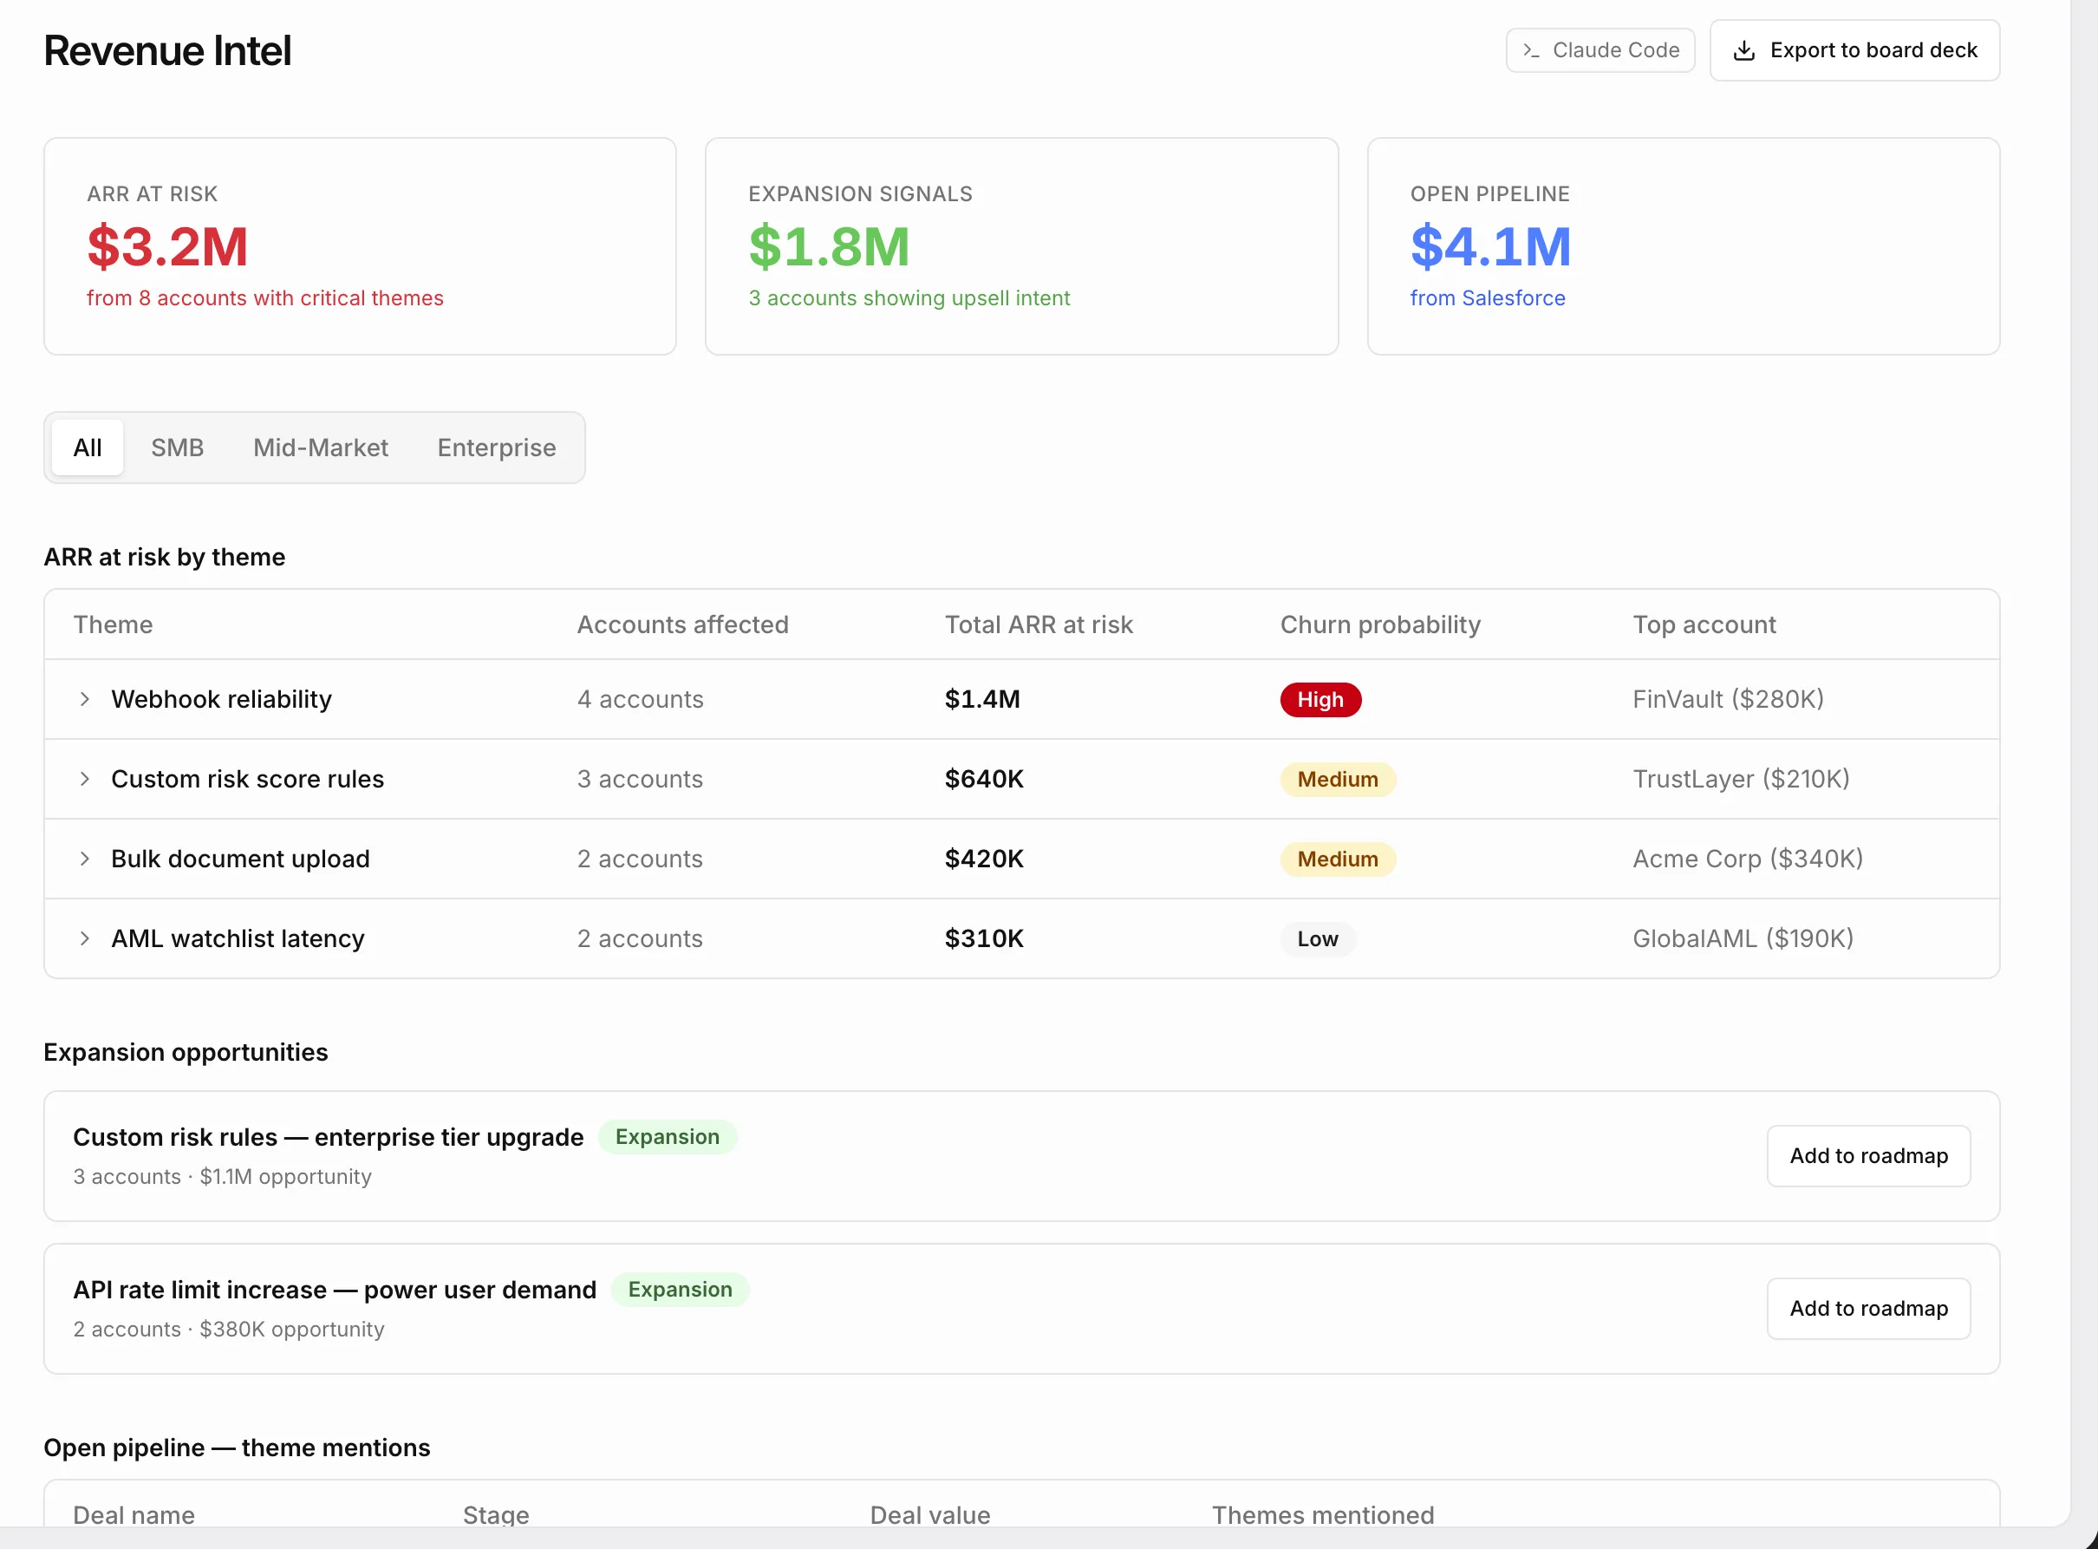
Task: Switch to the Enterprise tab
Action: [x=497, y=448]
